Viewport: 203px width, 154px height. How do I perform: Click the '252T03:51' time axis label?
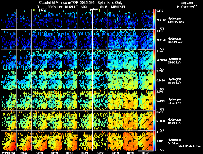[9, 153]
